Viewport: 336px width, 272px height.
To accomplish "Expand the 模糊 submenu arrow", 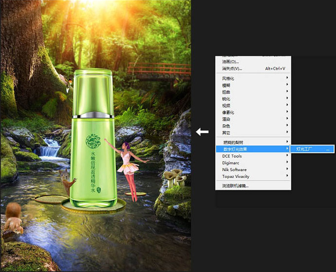I will click(x=287, y=85).
